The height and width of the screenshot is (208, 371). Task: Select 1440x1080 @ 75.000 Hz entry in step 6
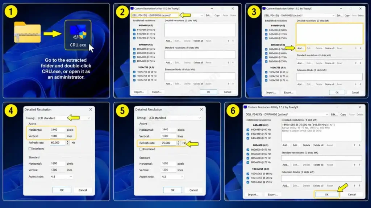(308, 125)
